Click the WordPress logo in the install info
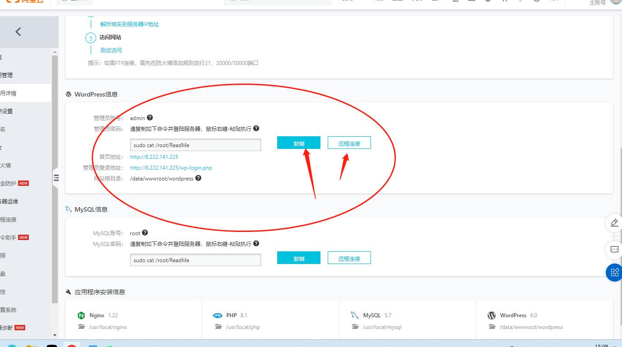Image resolution: width=622 pixels, height=347 pixels. (492, 315)
